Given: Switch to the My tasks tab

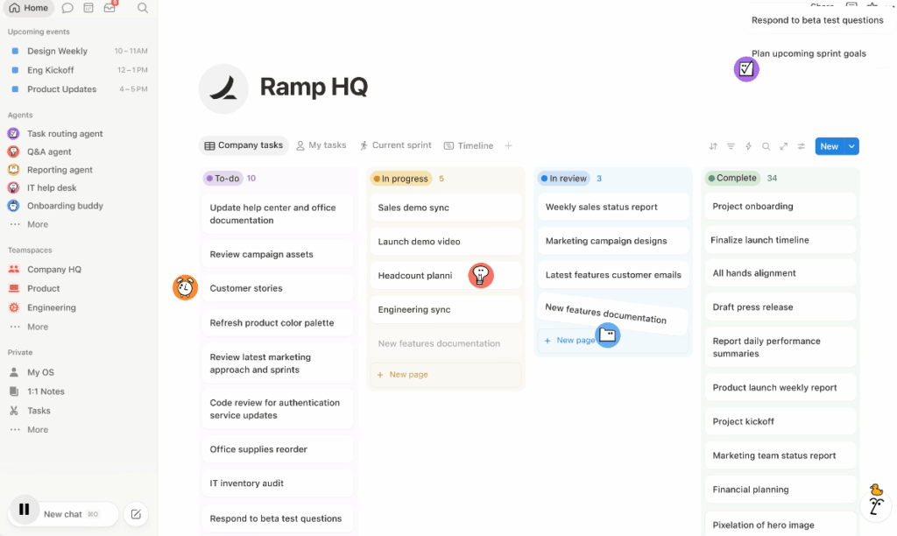Looking at the screenshot, I should pos(321,145).
